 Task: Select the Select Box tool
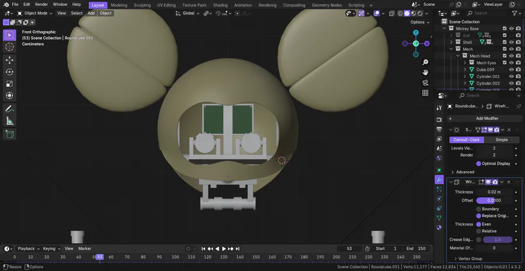[9, 35]
